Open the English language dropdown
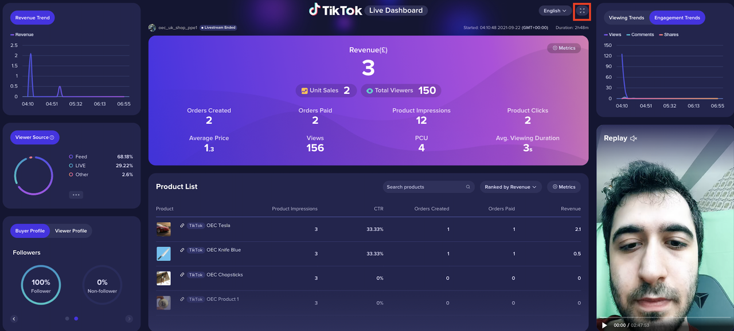734x331 pixels. coord(555,11)
